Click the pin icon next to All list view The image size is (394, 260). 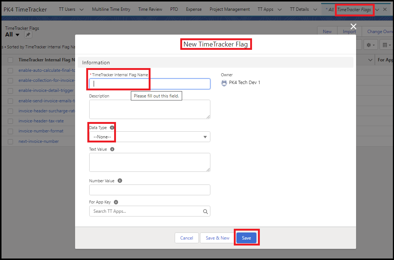[x=28, y=35]
